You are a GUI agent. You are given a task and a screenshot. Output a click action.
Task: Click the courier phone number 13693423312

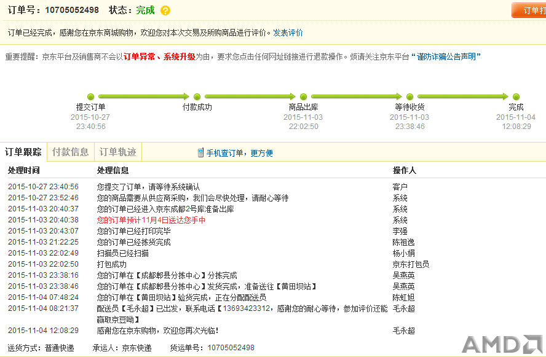pos(246,308)
